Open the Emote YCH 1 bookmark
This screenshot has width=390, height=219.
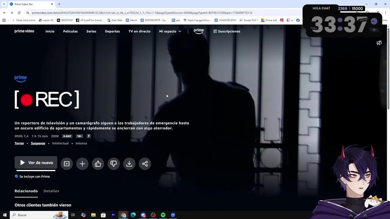tap(249, 20)
